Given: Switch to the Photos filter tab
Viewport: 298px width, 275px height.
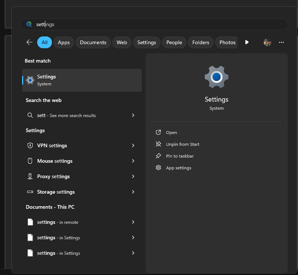Looking at the screenshot, I should pyautogui.click(x=227, y=42).
